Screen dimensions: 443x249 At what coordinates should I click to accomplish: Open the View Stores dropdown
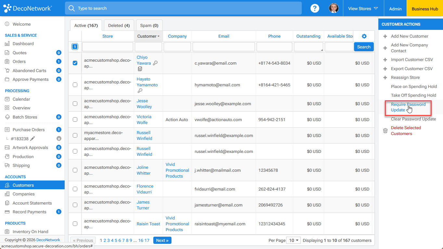[x=363, y=8]
